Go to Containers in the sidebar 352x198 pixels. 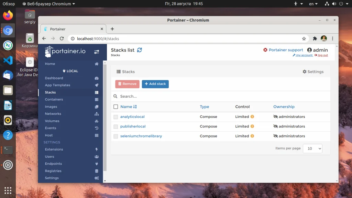54,99
